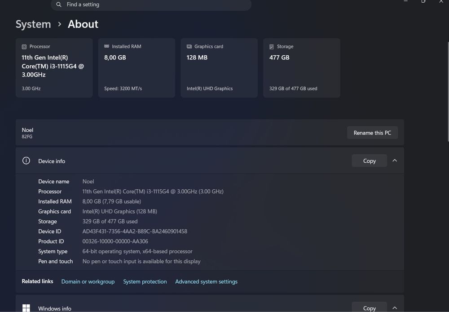Select the 8,00 GB RAM card value

coord(115,58)
